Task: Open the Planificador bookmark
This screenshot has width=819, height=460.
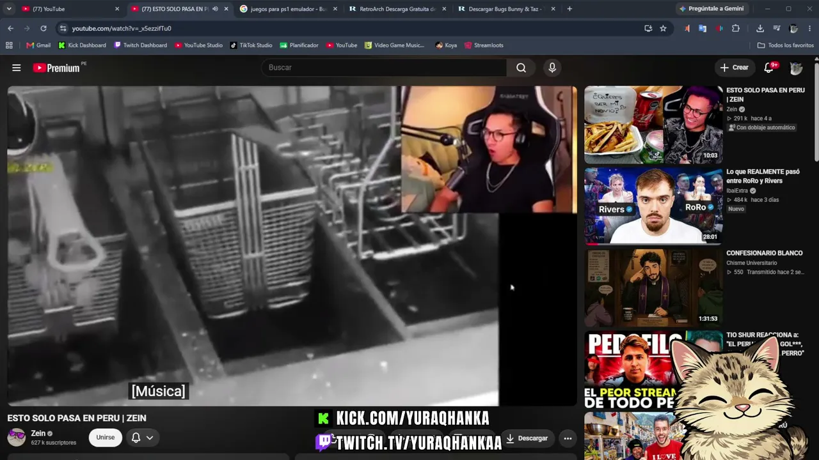Action: [x=299, y=45]
